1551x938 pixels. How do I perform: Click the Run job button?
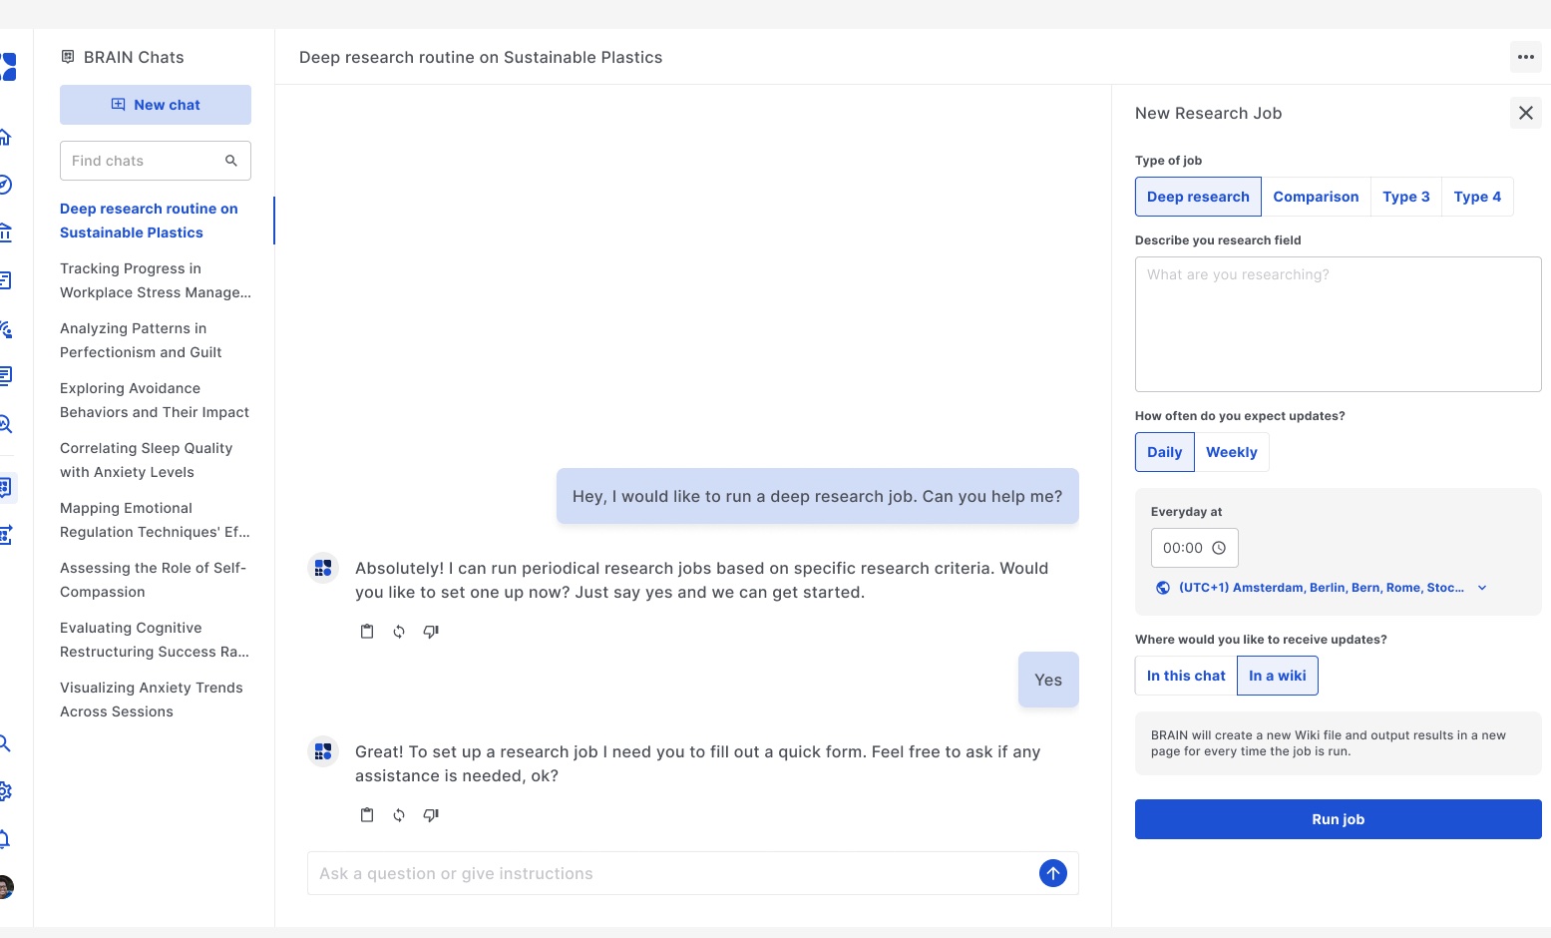[x=1339, y=819]
